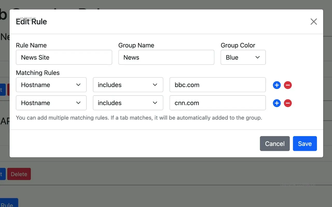
Task: Save the edited rule
Action: (x=305, y=144)
